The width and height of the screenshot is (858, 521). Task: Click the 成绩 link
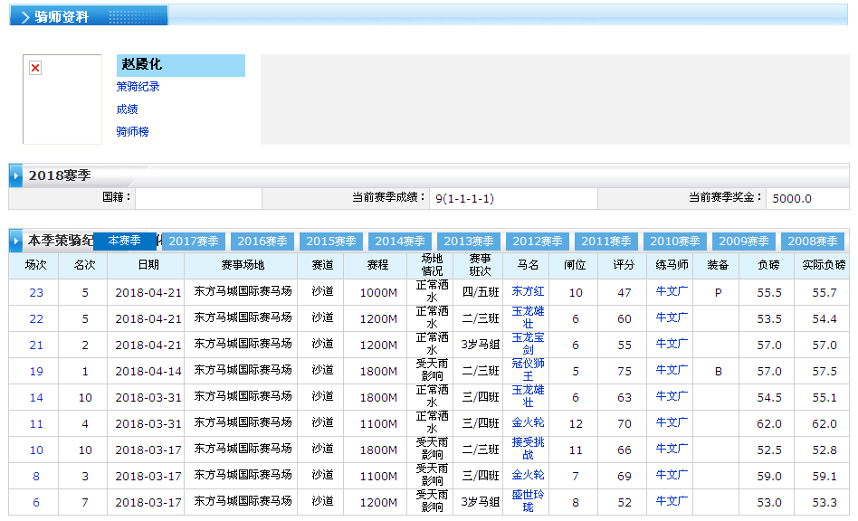point(127,109)
